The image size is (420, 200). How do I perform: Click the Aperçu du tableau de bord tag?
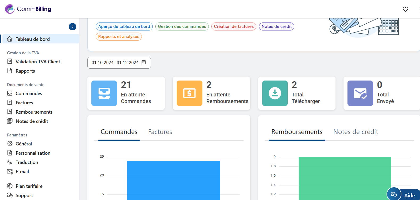tap(124, 26)
